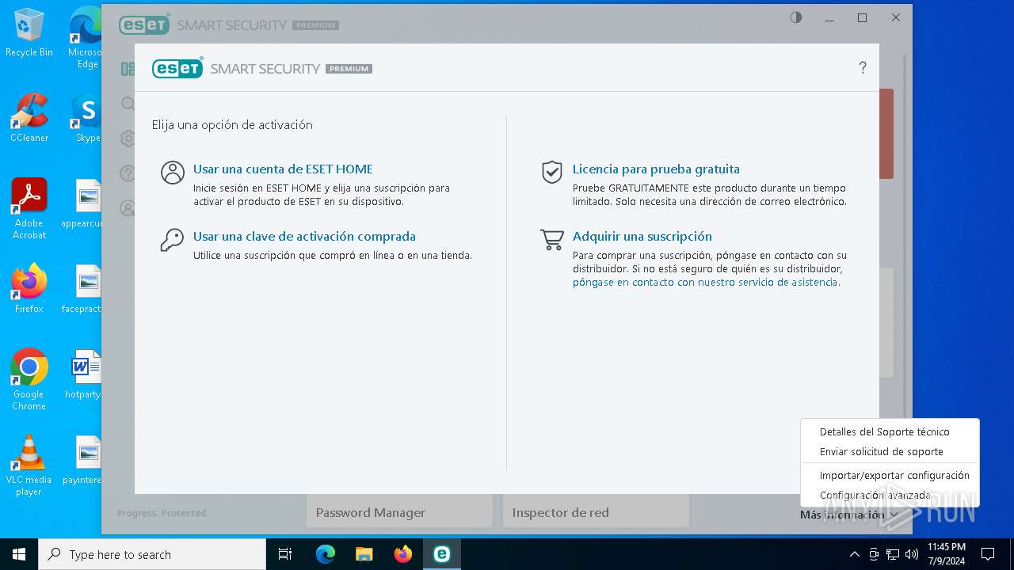Show hidden system tray icons
1014x570 pixels.
(x=854, y=554)
